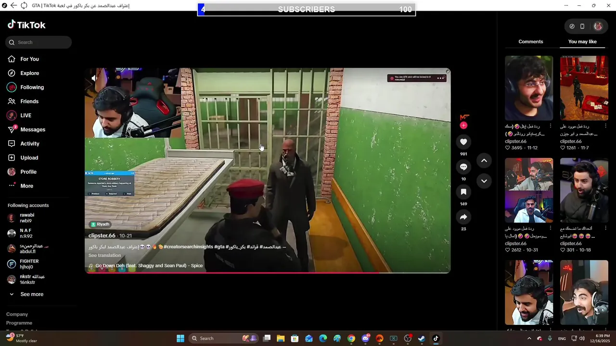This screenshot has height=346, width=616.
Task: Open the Programme footer link
Action: [19, 323]
